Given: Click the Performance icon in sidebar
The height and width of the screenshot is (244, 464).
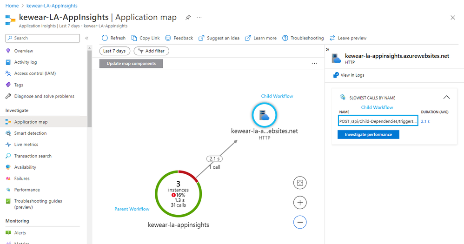Looking at the screenshot, I should [x=8, y=190].
